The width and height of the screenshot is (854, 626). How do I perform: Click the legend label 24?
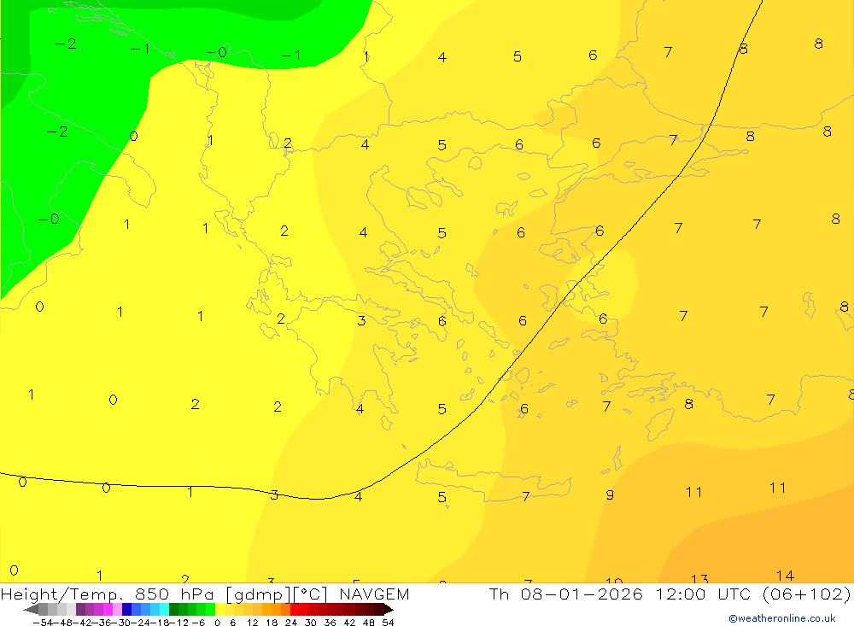291,623
